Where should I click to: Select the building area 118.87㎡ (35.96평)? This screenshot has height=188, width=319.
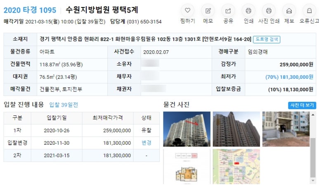tap(61, 64)
